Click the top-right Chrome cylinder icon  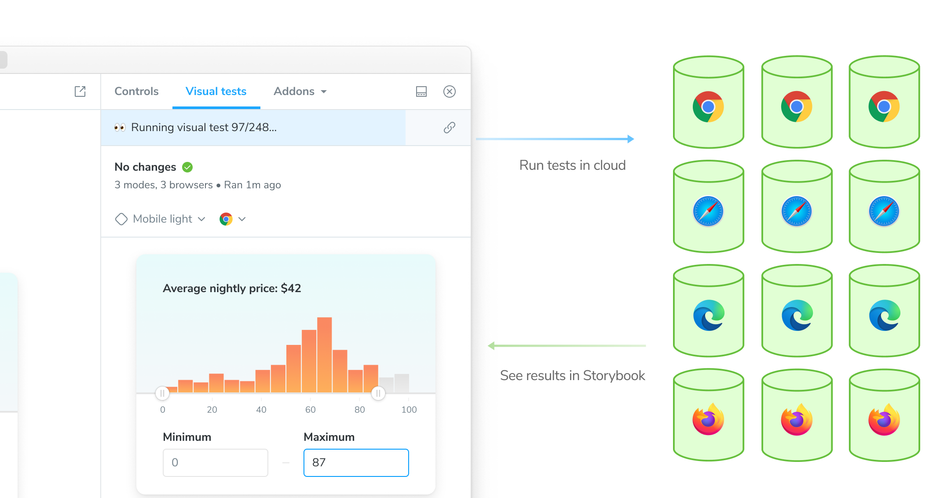point(884,107)
